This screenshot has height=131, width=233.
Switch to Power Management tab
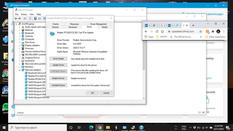pyautogui.click(x=98, y=24)
